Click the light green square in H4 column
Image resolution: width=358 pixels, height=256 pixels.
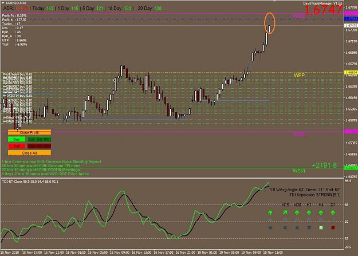coord(321,228)
